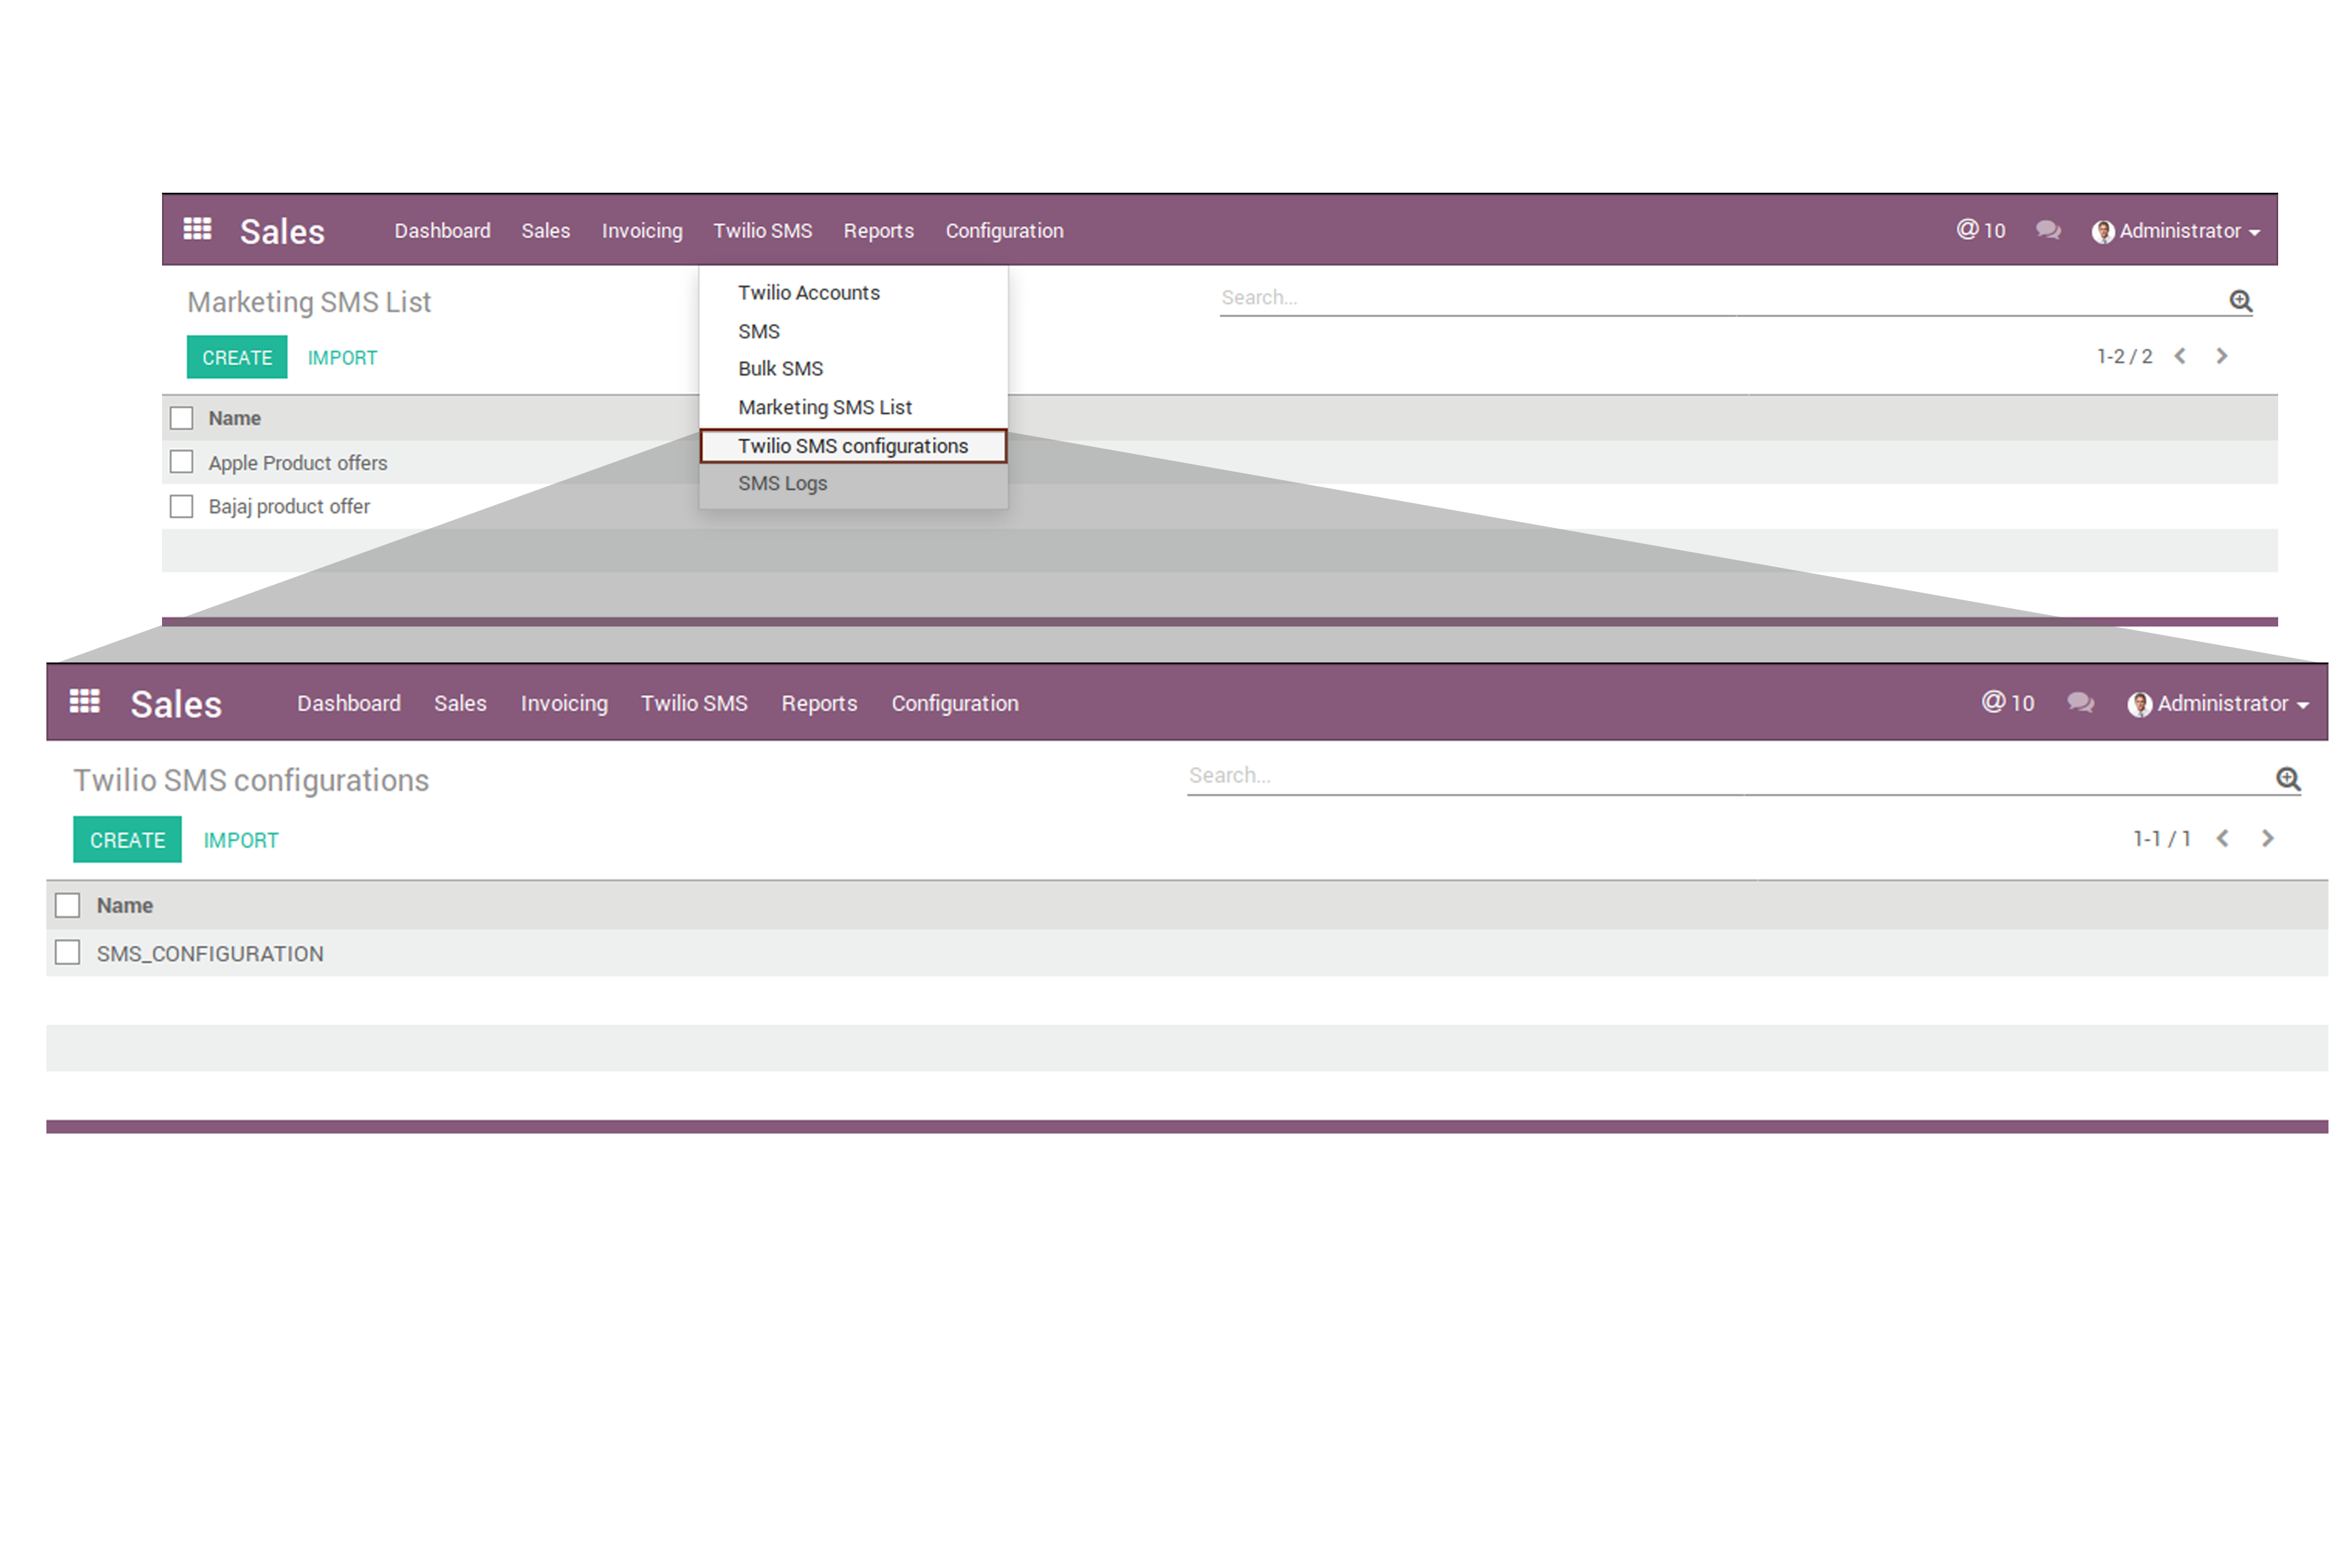Go to previous page in Twilio SMS configurations pager
The image size is (2352, 1568).
2222,838
